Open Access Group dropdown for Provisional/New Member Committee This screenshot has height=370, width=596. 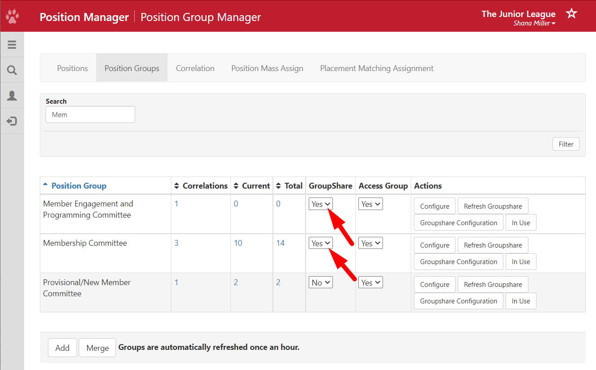pyautogui.click(x=370, y=282)
